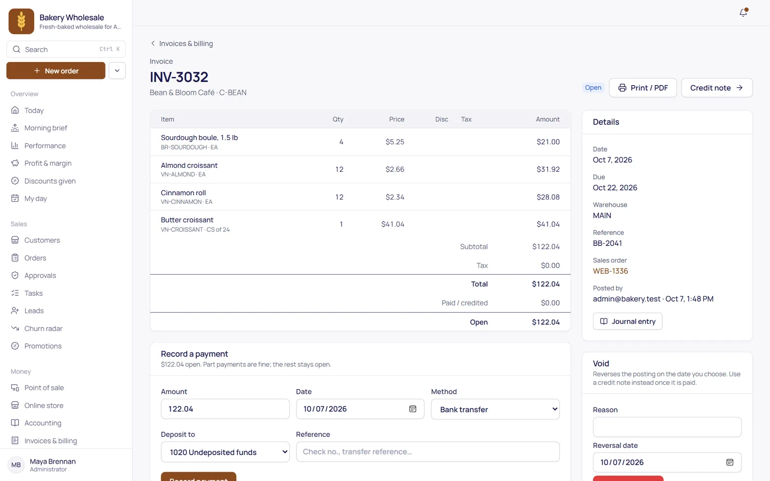Viewport: 770px width, 481px height.
Task: Open sales order WEB-1336 link
Action: click(610, 271)
